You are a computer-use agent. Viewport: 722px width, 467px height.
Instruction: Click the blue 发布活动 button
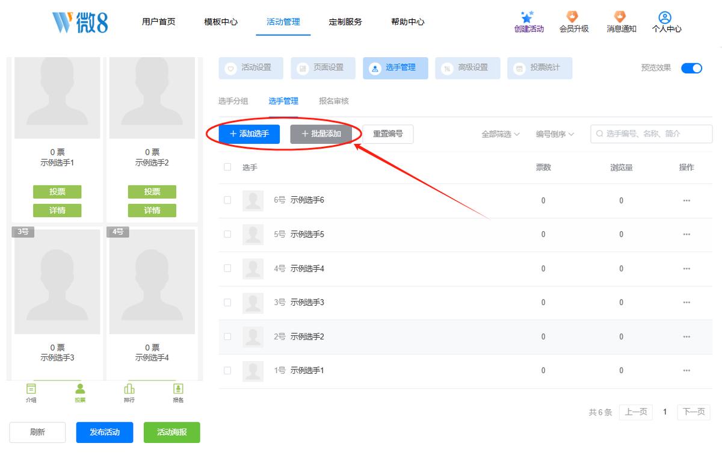pos(105,432)
